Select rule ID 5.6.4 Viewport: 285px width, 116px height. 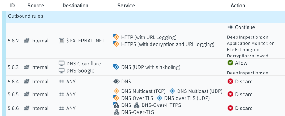coord(13,81)
